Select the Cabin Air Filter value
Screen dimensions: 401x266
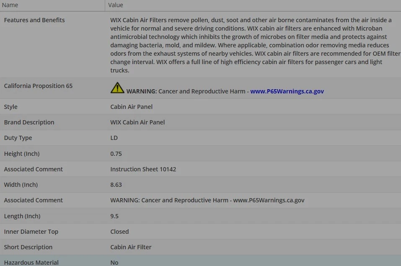click(131, 247)
